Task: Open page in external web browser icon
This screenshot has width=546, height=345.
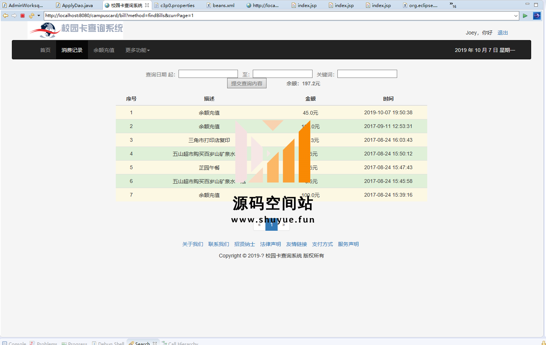Action: pos(537,16)
